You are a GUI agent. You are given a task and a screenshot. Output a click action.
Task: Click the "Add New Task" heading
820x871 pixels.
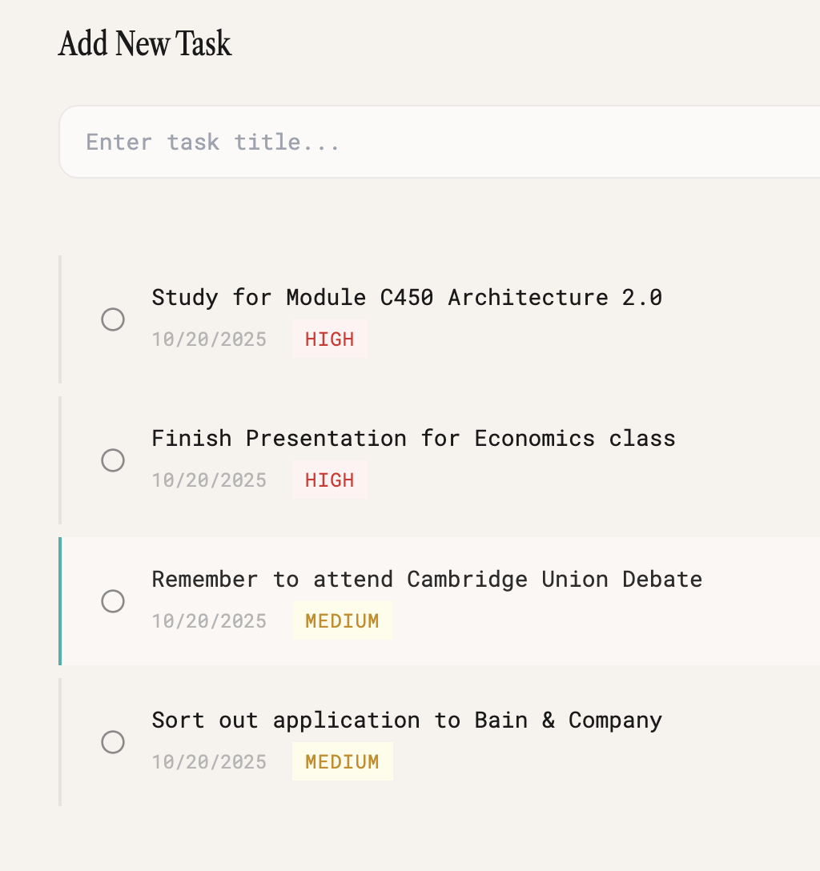(145, 43)
